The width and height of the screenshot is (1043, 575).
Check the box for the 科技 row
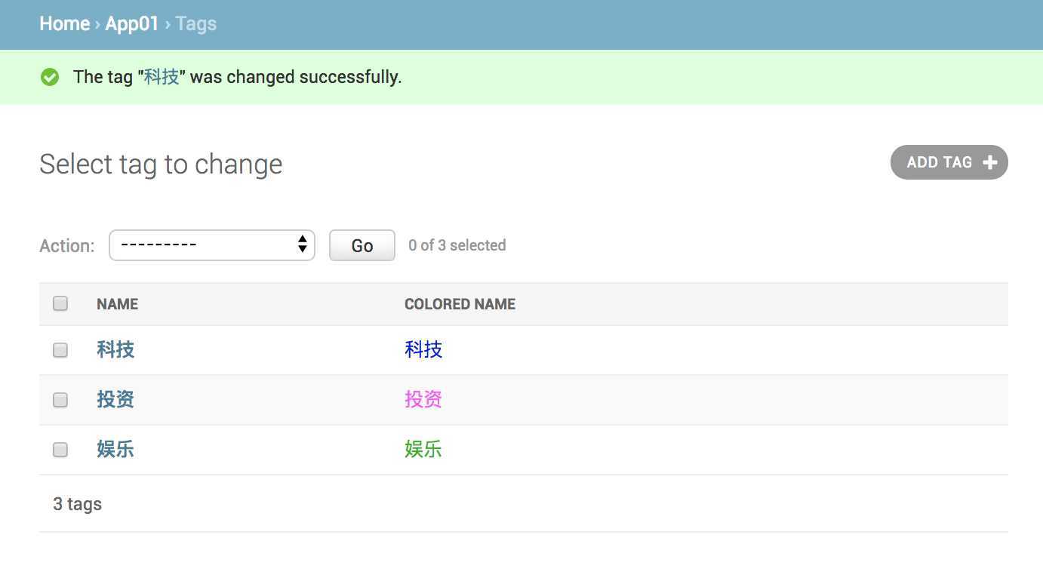click(x=60, y=350)
